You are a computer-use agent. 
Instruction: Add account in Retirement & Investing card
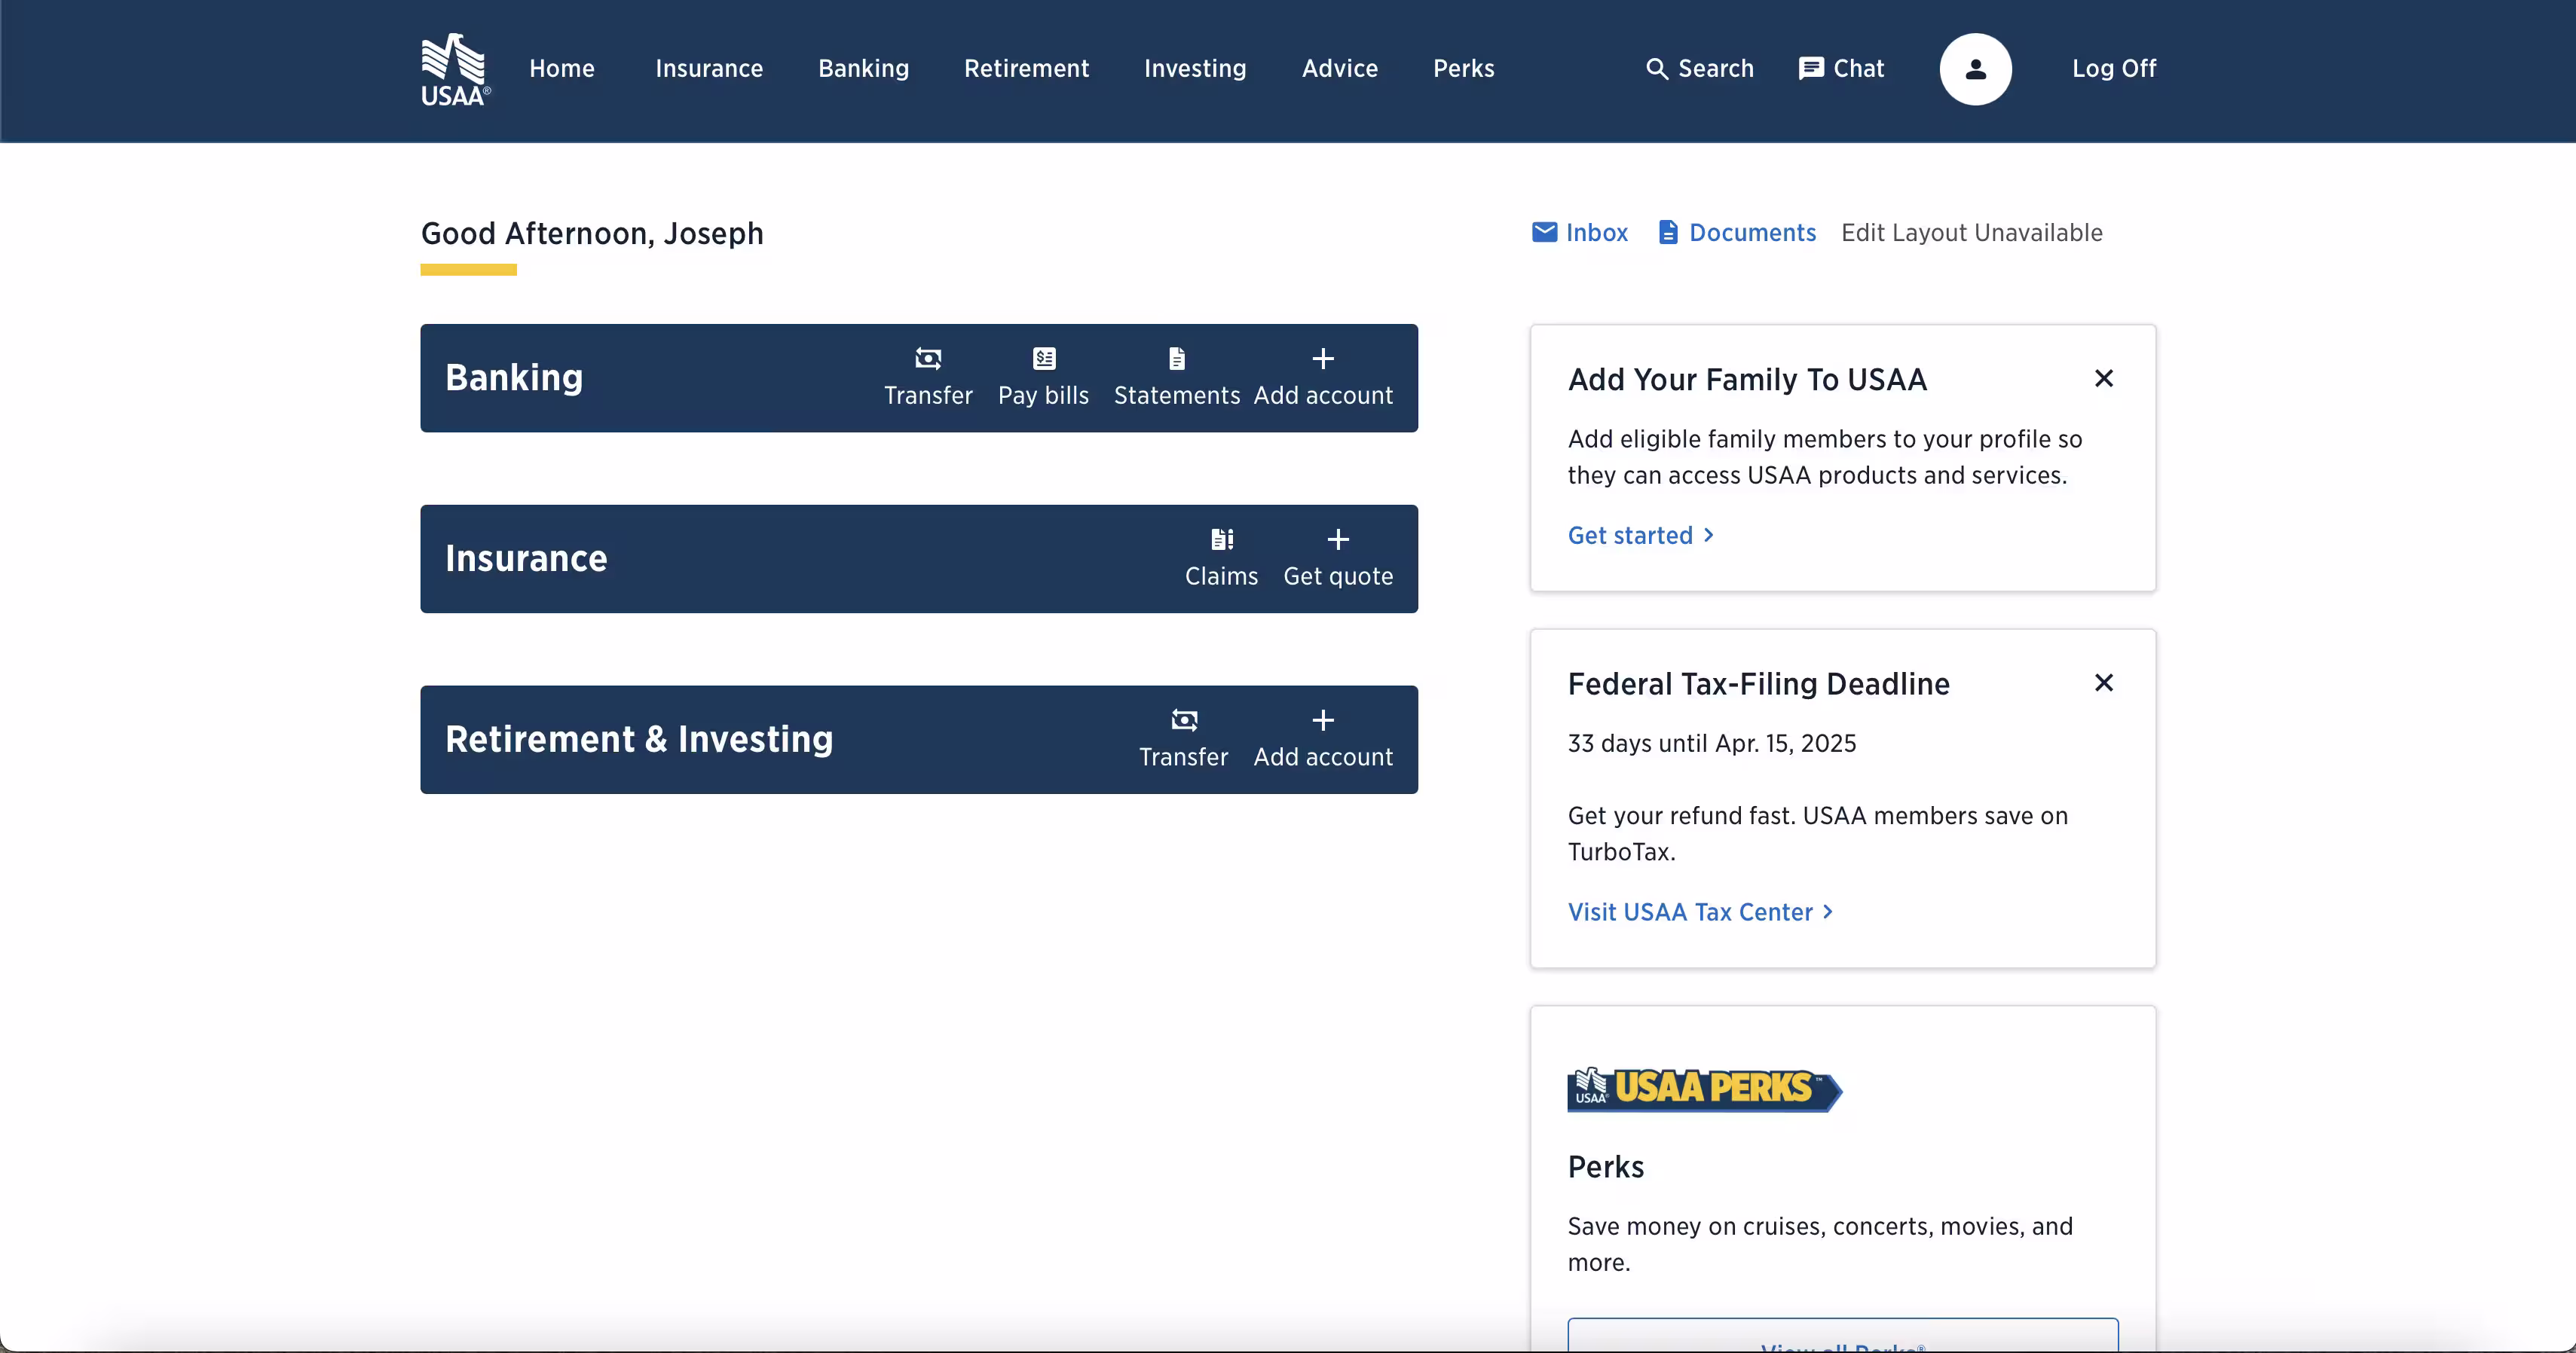[1323, 740]
